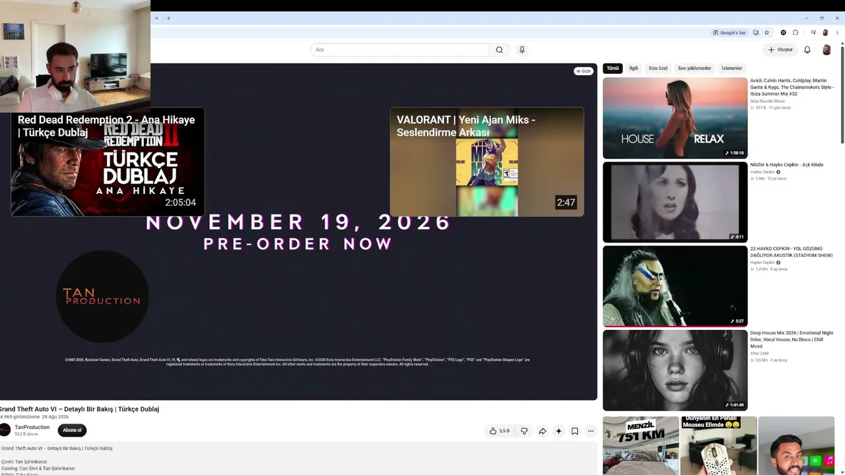The width and height of the screenshot is (845, 475).
Task: Click the Çeviri: Tan Şahinkanat description line
Action: [x=24, y=462]
